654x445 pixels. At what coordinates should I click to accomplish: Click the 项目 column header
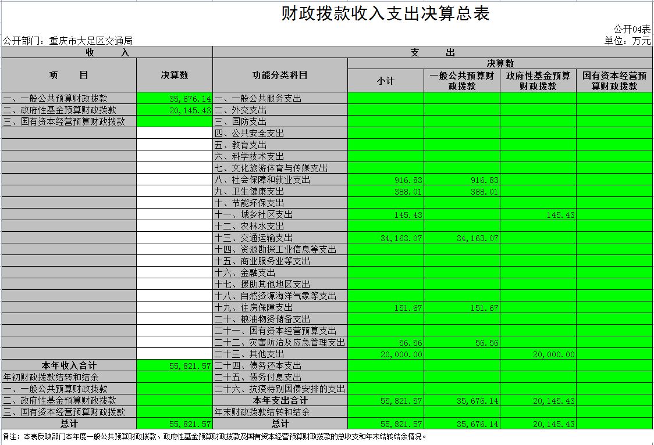pos(69,76)
